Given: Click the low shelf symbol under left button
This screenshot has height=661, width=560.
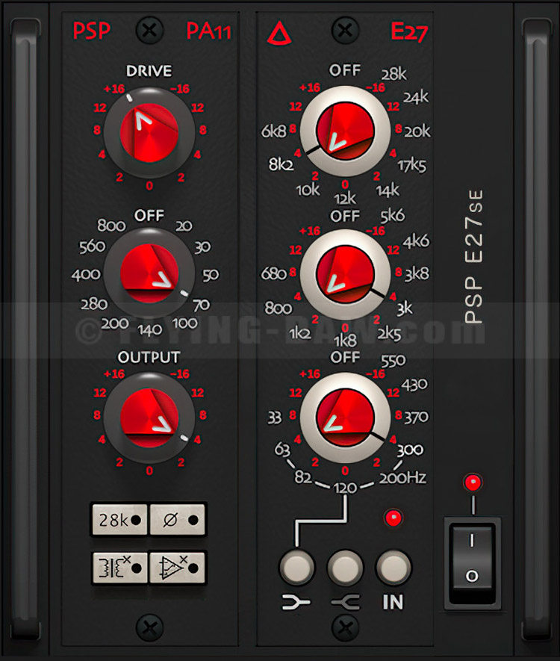Looking at the screenshot, I should pos(296,603).
